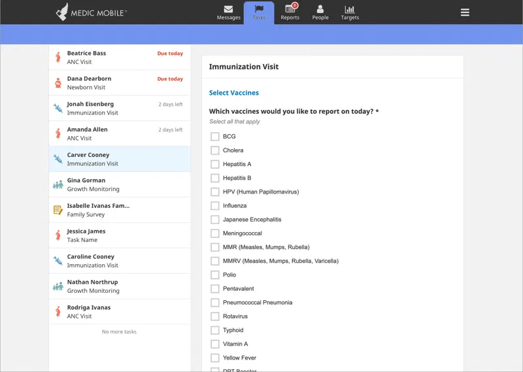Click the Select Vaccines heading link

click(233, 93)
